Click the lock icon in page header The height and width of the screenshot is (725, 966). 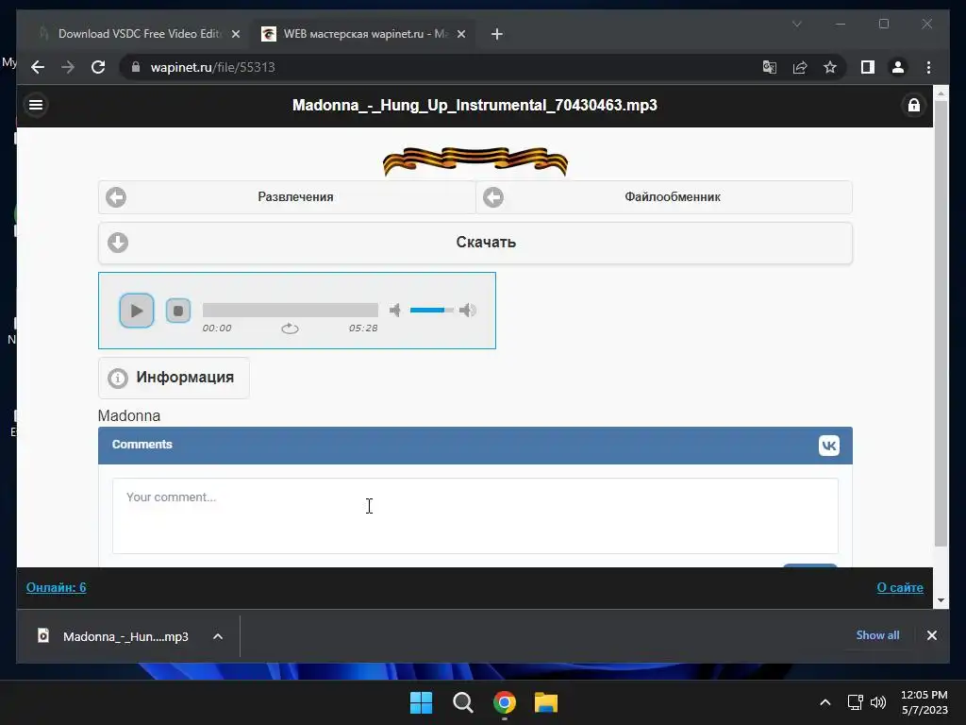click(913, 106)
